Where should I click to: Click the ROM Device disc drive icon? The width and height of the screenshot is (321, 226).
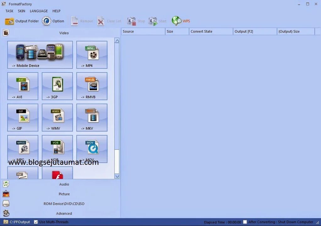click(6, 203)
